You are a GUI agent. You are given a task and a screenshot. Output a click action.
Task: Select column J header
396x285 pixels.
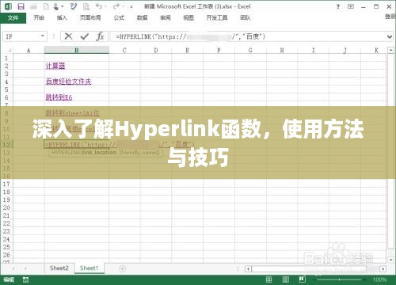(x=345, y=50)
